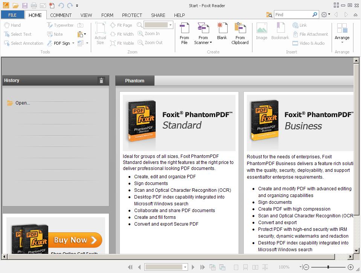
Task: Open the FILE menu tab
Action: pyautogui.click(x=12, y=15)
